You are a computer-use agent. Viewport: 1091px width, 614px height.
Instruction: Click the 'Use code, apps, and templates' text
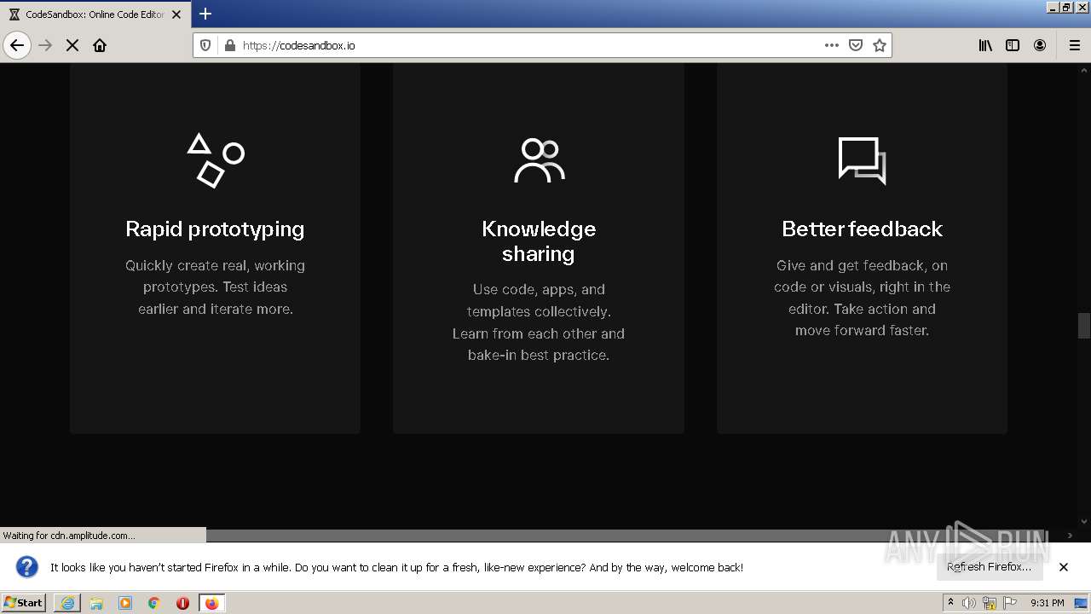[x=539, y=322]
